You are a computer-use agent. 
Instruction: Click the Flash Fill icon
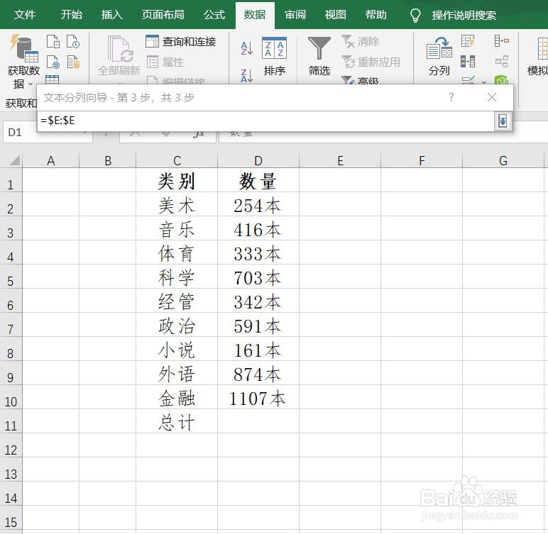pos(468,41)
